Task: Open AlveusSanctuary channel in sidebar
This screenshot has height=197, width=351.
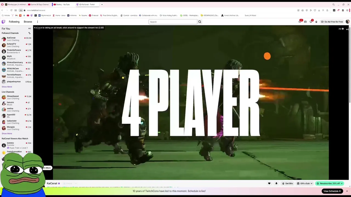Action: pos(16,63)
